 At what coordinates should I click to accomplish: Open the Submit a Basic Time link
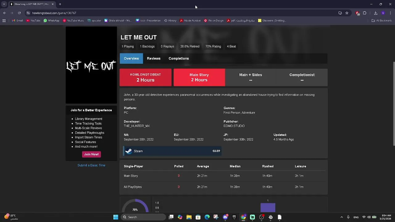pos(91,165)
